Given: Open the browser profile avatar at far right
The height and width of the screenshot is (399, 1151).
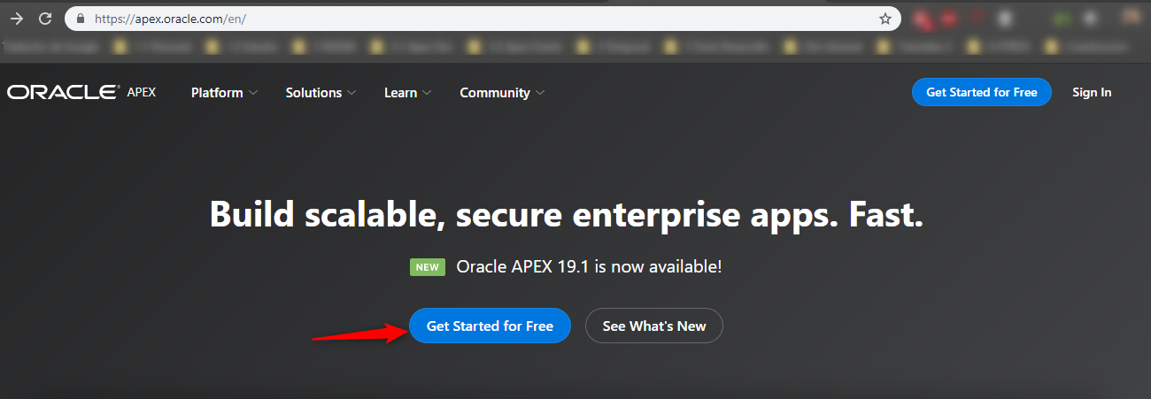Looking at the screenshot, I should tap(1131, 16).
